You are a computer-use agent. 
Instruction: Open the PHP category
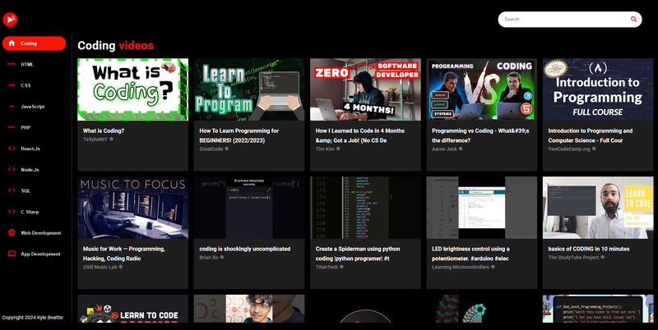pyautogui.click(x=34, y=127)
